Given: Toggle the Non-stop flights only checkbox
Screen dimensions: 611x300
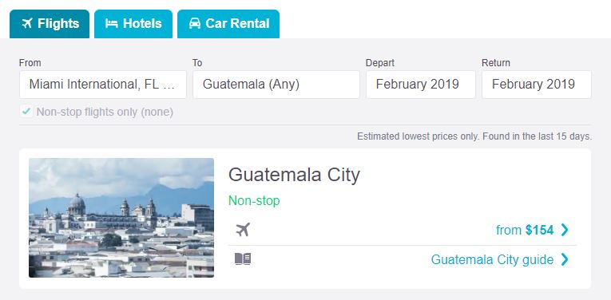Looking at the screenshot, I should pos(26,112).
